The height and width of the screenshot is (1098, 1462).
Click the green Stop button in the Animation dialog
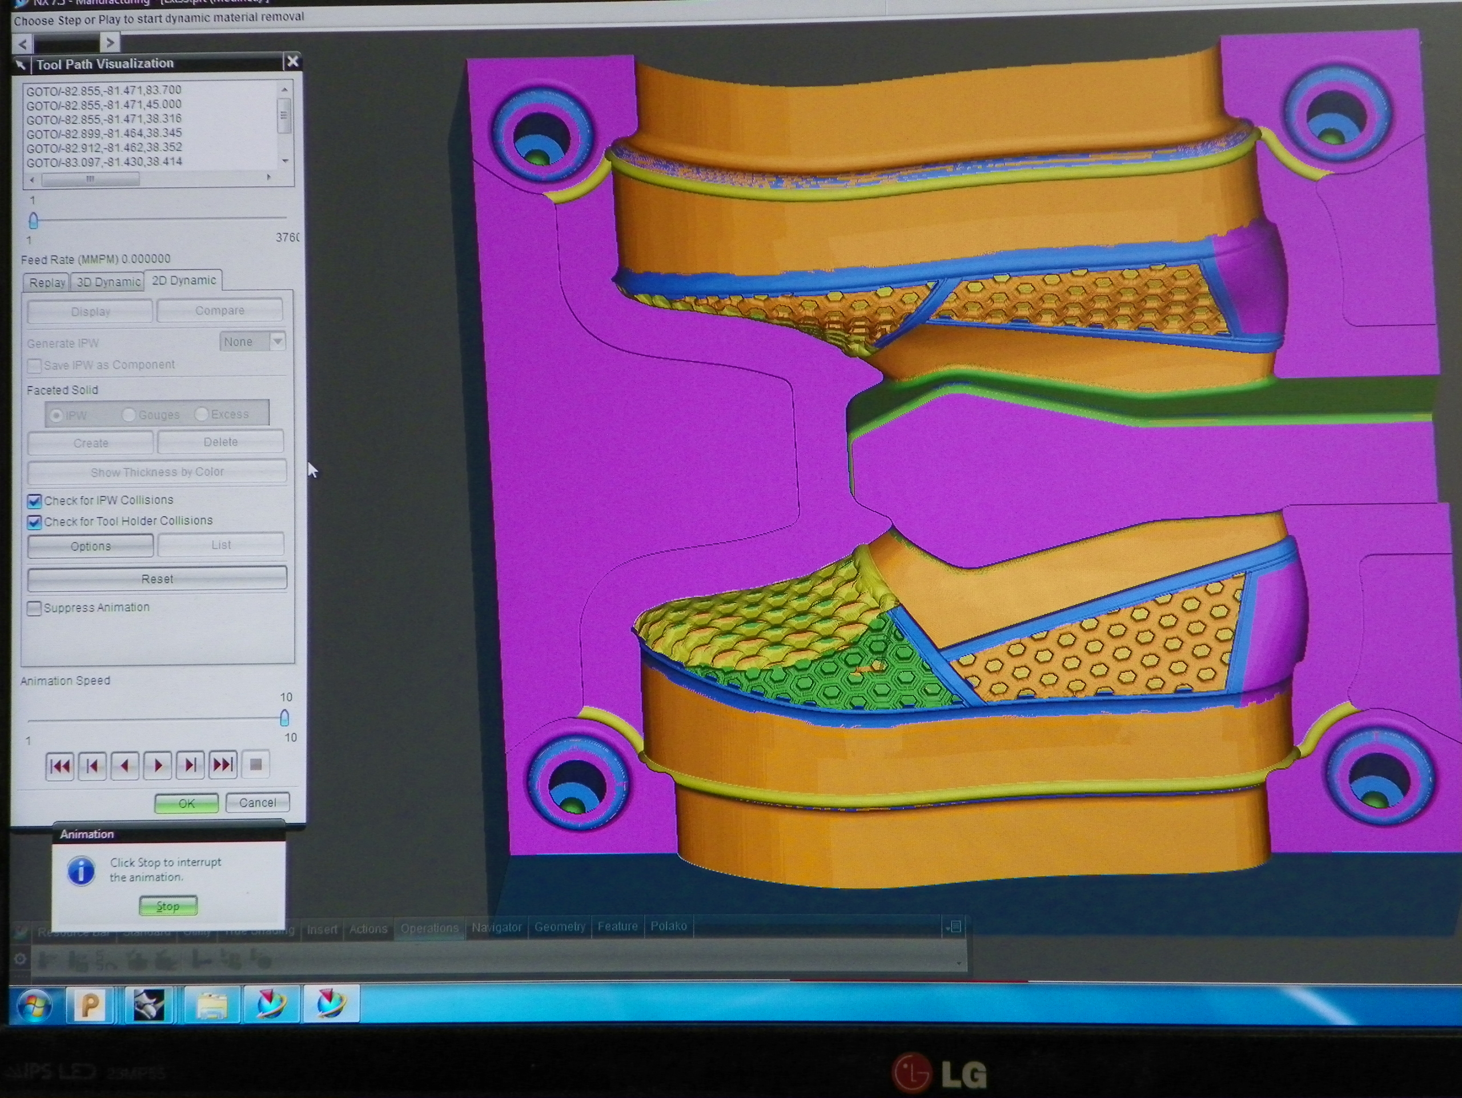[x=168, y=906]
